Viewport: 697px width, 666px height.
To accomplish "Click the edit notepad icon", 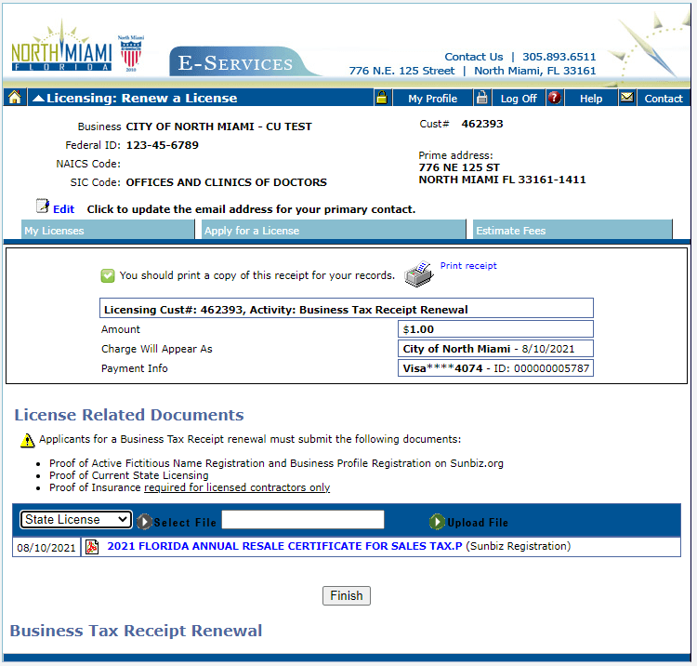I will point(43,206).
